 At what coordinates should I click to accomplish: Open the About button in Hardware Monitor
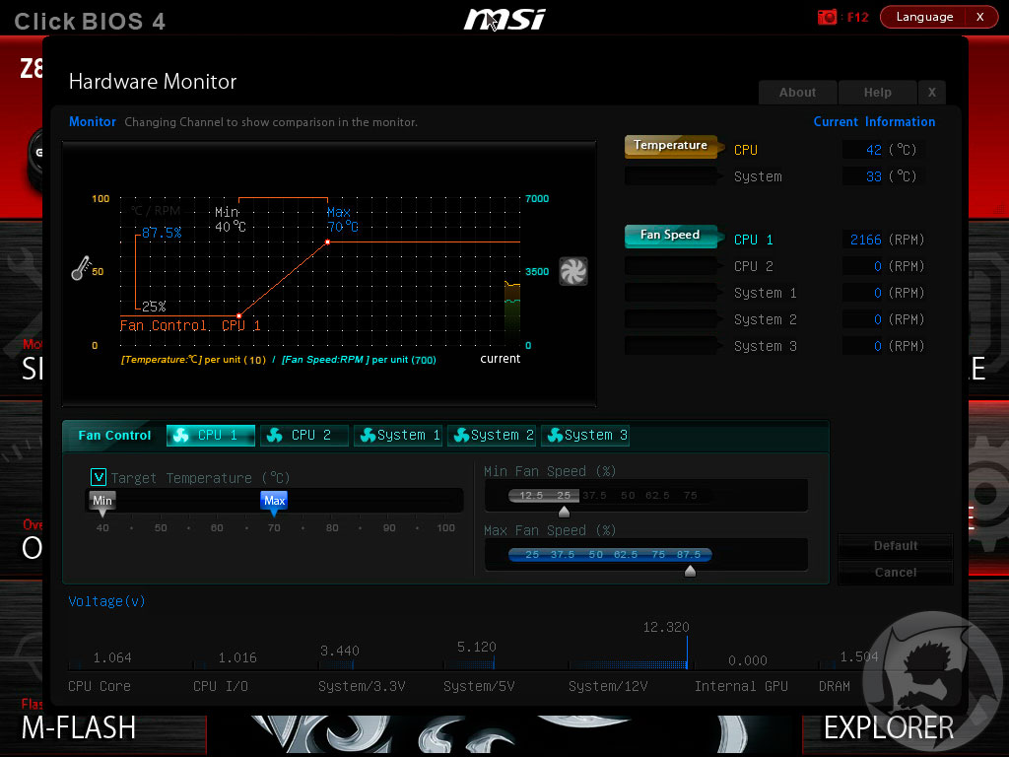pyautogui.click(x=797, y=92)
